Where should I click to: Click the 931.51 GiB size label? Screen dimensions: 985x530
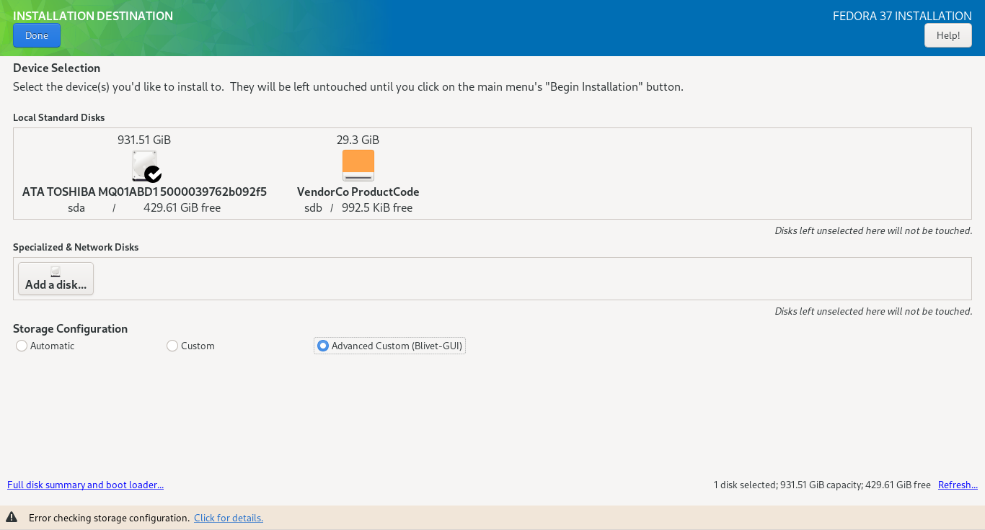click(x=144, y=140)
